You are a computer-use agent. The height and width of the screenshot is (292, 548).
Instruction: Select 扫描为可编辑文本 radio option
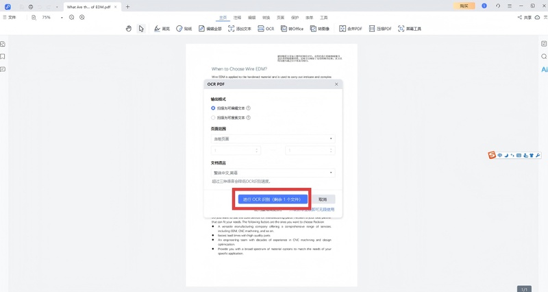[213, 108]
